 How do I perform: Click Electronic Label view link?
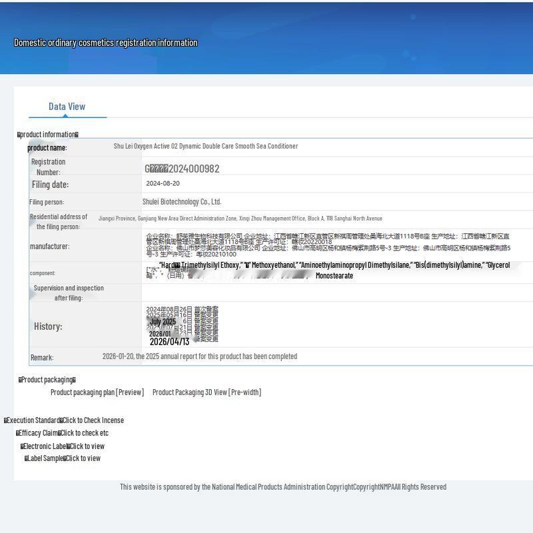click(x=87, y=446)
